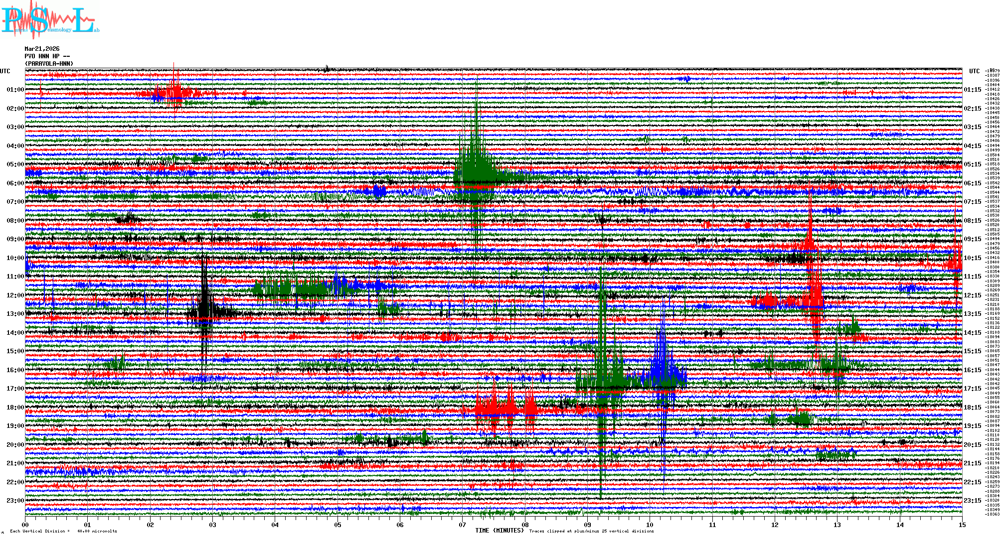Click the Mar21,2026 date label

[x=42, y=49]
